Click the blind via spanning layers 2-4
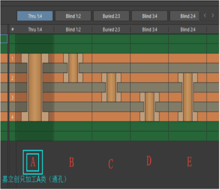220x190 pixels. click(188, 97)
